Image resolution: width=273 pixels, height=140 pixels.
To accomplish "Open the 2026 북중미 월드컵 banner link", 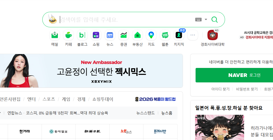I will (x=156, y=99).
